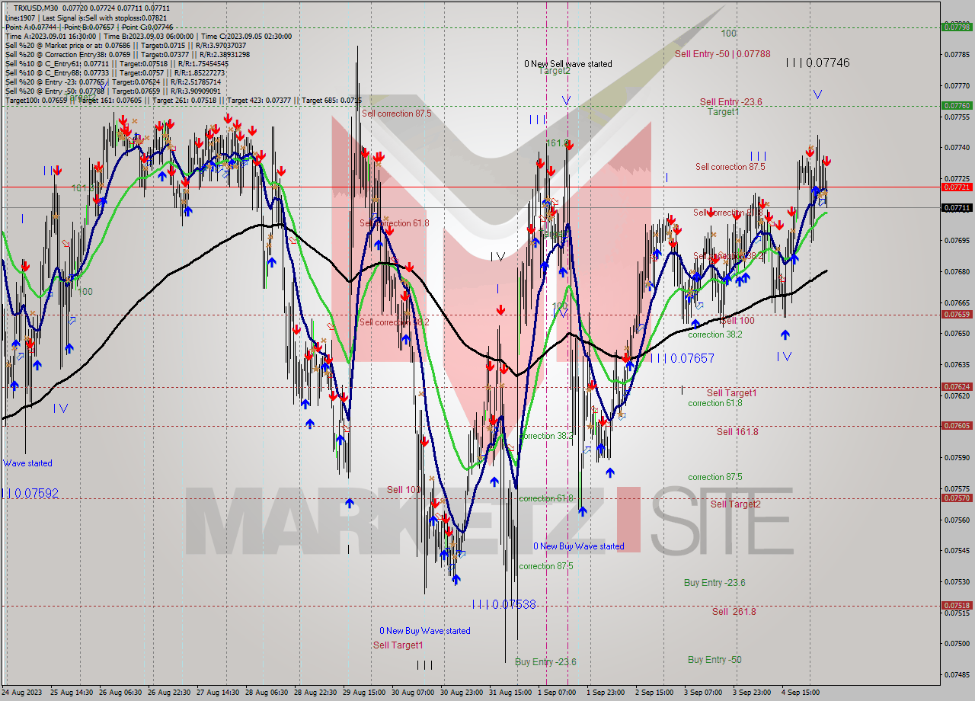Image resolution: width=975 pixels, height=701 pixels.
Task: Select the '28 Aug 22:30' time label
Action: pyautogui.click(x=317, y=693)
